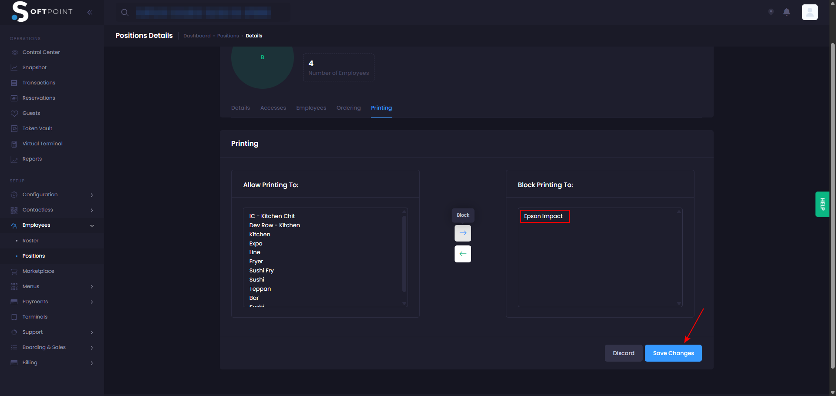Switch to the Accesses tab

pyautogui.click(x=273, y=108)
